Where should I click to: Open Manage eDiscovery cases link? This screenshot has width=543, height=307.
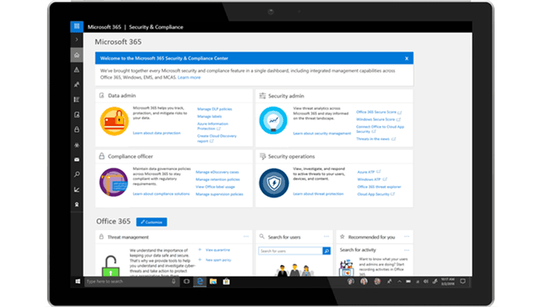(x=217, y=172)
